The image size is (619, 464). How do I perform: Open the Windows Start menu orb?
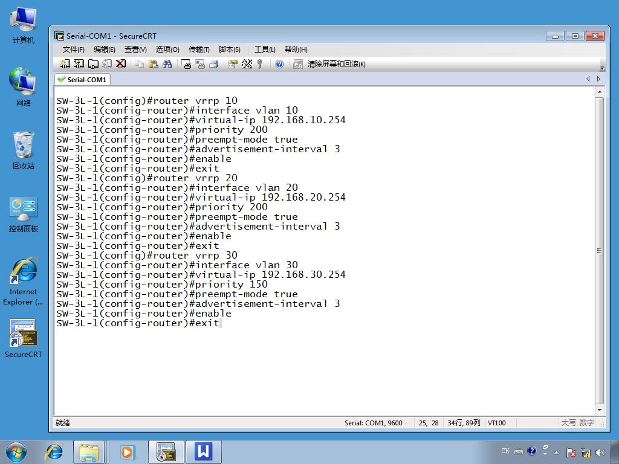click(16, 452)
